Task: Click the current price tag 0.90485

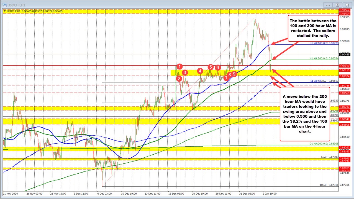Action: click(347, 54)
